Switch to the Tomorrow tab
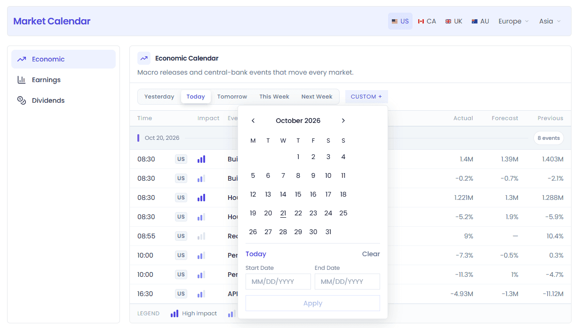This screenshot has width=580, height=328. tap(232, 97)
